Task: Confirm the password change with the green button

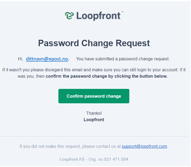Action: (x=94, y=96)
